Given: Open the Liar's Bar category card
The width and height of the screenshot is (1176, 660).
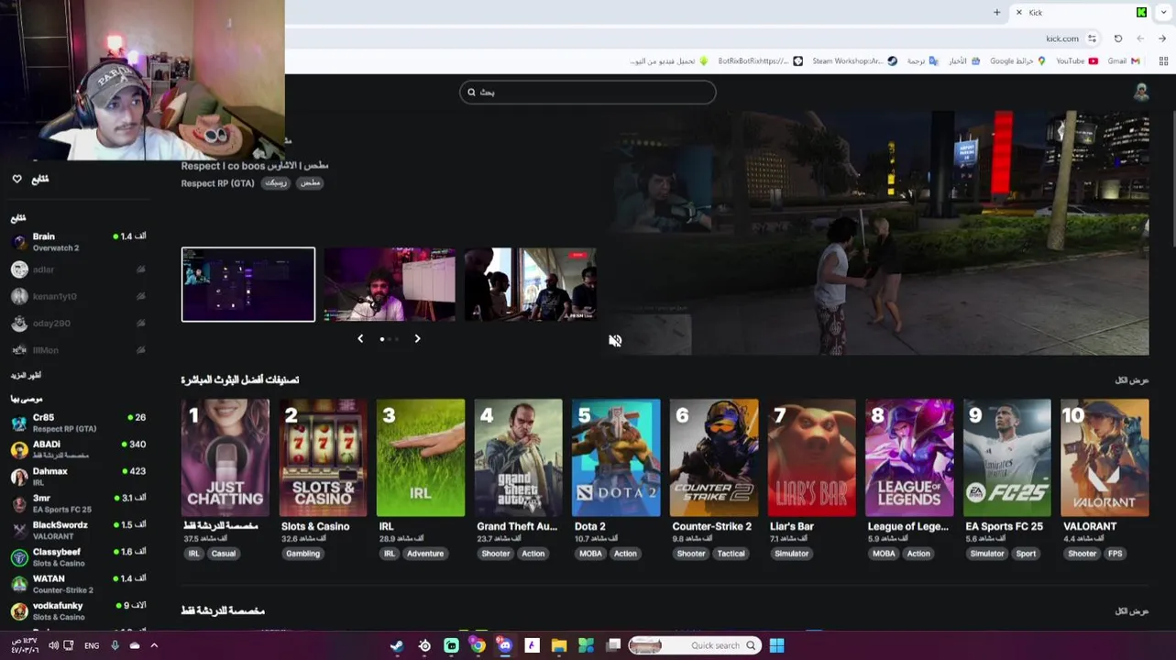Looking at the screenshot, I should click(811, 457).
